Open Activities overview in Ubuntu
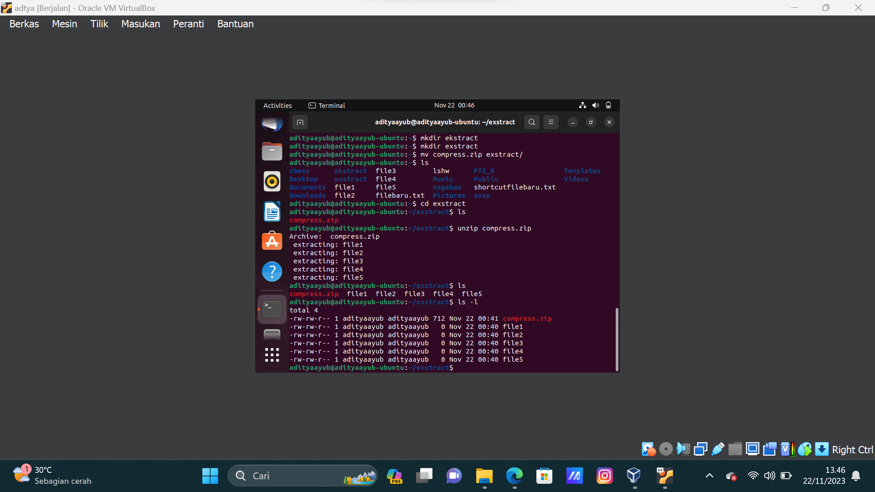This screenshot has height=492, width=875. point(278,105)
